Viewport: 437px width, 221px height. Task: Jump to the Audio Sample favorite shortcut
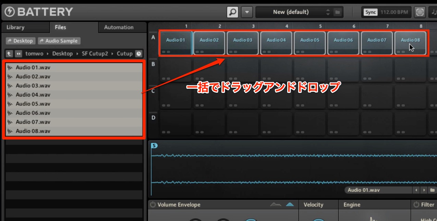click(x=59, y=41)
